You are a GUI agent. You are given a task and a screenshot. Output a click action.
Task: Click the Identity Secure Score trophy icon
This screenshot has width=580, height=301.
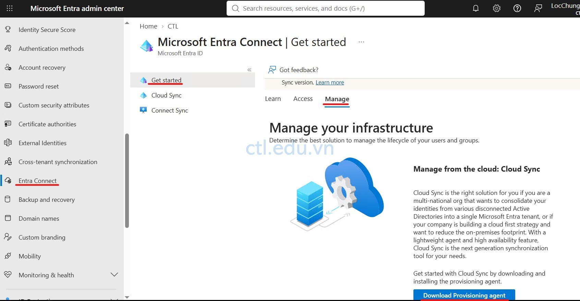pos(8,30)
